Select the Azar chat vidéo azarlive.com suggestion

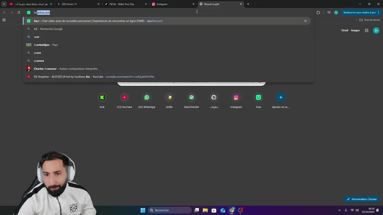[167, 21]
